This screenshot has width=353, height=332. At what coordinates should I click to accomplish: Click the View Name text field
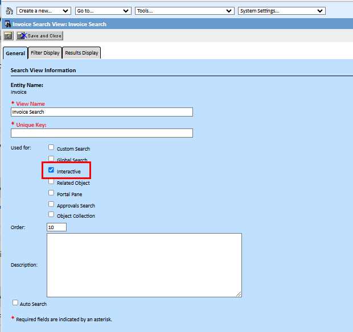[x=101, y=112]
